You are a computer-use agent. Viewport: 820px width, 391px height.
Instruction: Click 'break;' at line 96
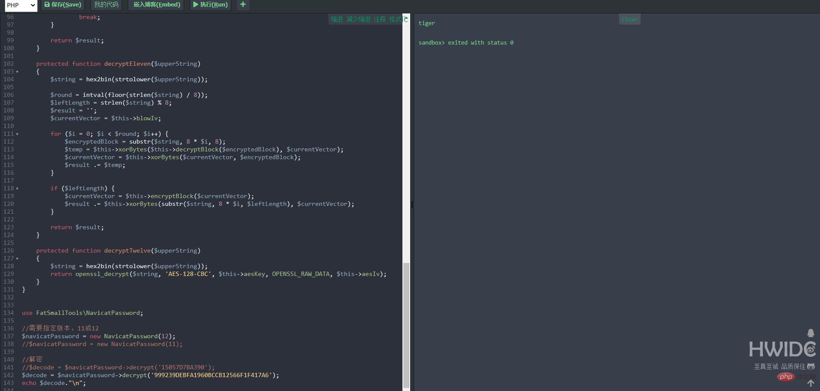pos(90,17)
